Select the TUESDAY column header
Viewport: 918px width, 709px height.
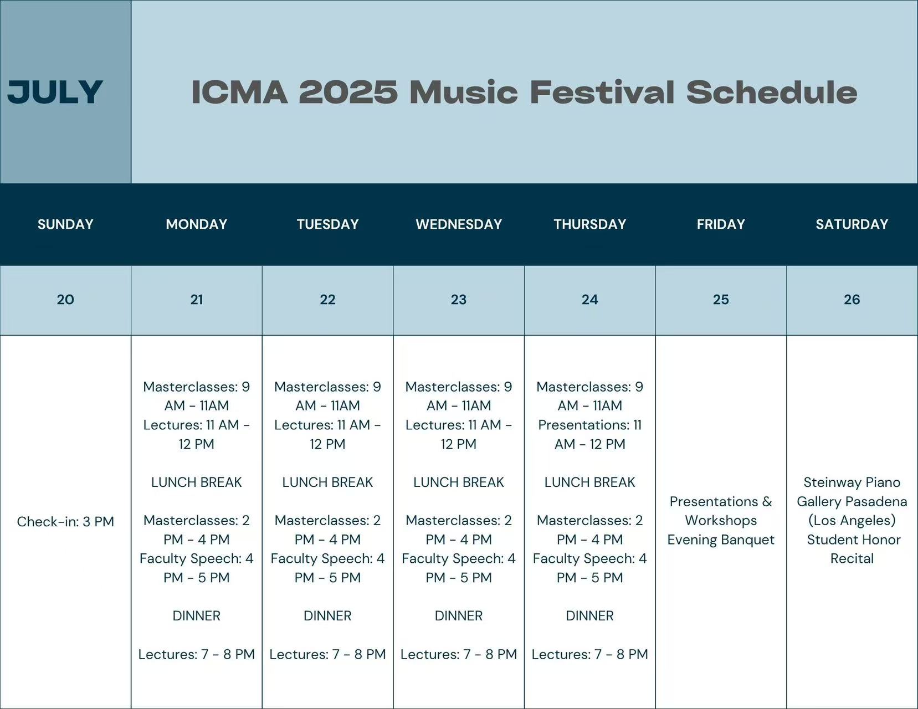coord(327,224)
